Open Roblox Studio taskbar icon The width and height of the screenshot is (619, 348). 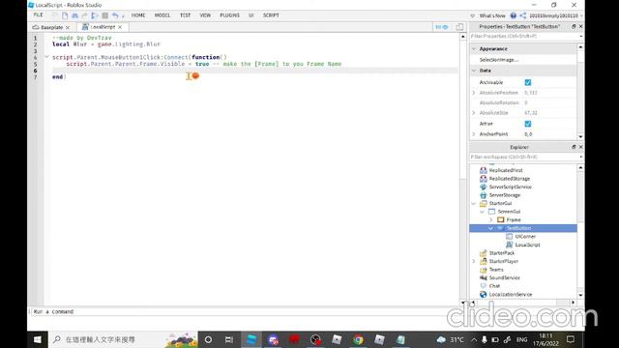click(x=251, y=339)
